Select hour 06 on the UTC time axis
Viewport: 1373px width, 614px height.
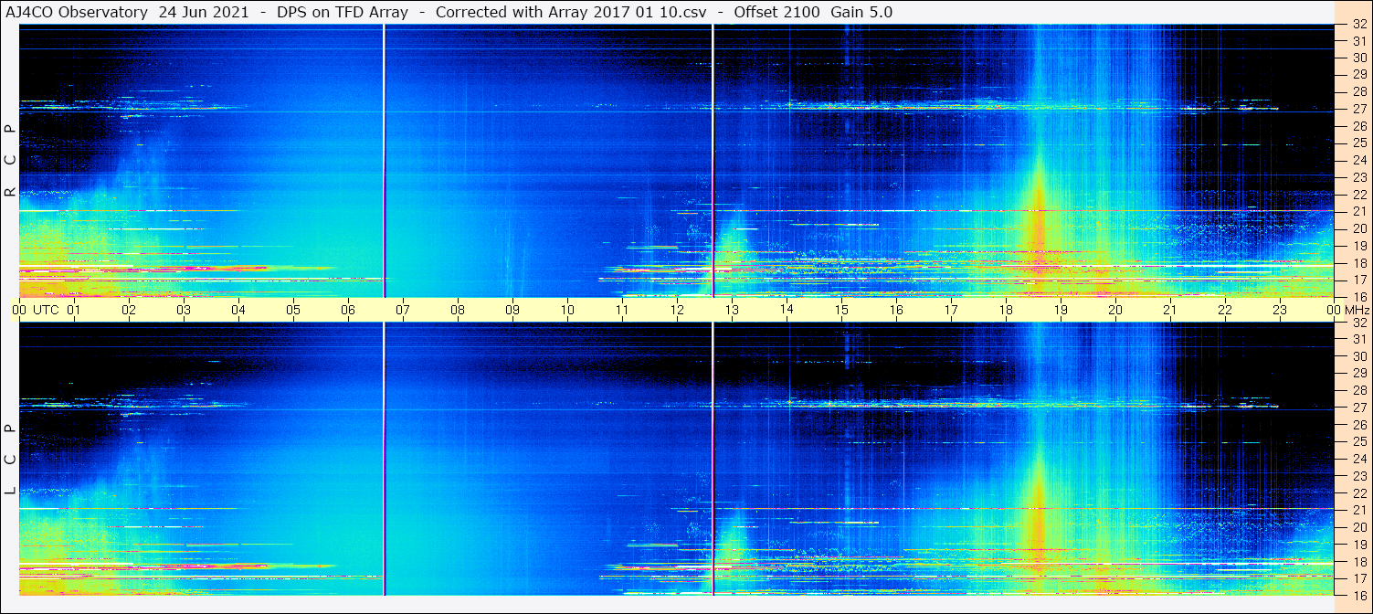coord(348,310)
